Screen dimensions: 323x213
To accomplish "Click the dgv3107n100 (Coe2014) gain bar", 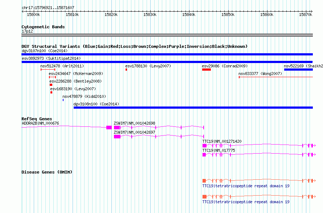I will [x=167, y=54].
